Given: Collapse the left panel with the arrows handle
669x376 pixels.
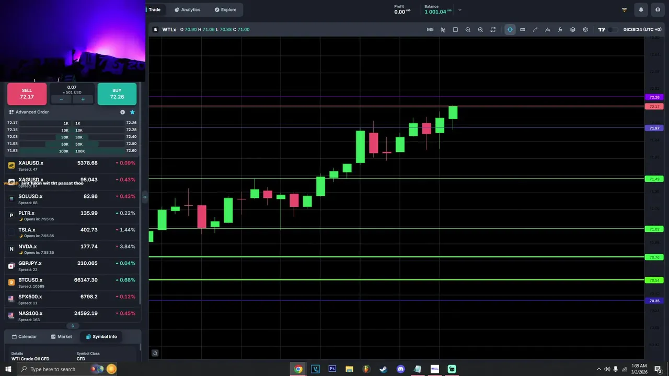Looking at the screenshot, I should coord(145,197).
